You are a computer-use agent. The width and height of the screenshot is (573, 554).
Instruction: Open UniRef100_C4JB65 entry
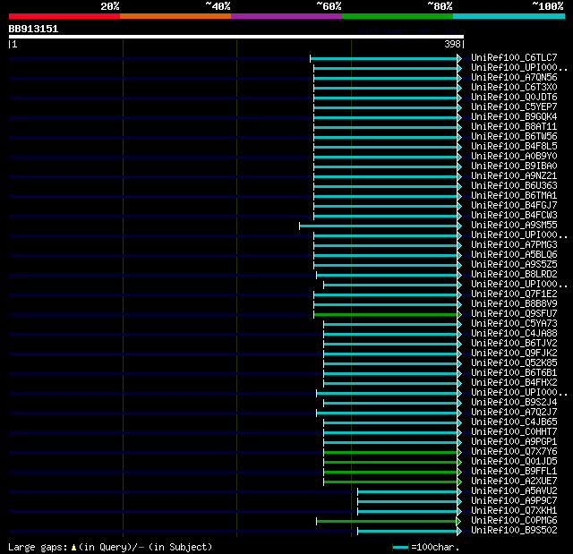coord(514,422)
